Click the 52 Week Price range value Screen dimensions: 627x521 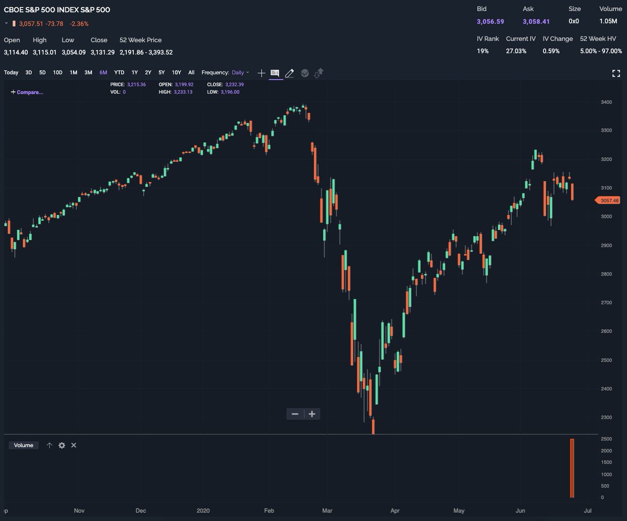pos(146,52)
